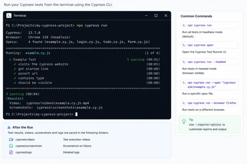Click '5 passing' status in terminal
247x164 pixels.
tap(136, 60)
